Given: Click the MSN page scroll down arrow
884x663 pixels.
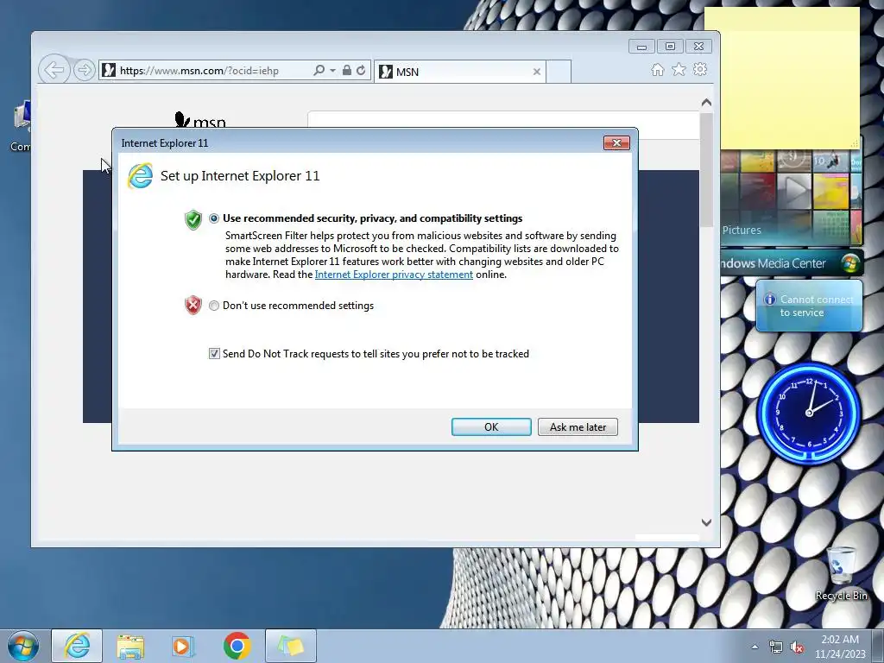Looking at the screenshot, I should click(706, 522).
